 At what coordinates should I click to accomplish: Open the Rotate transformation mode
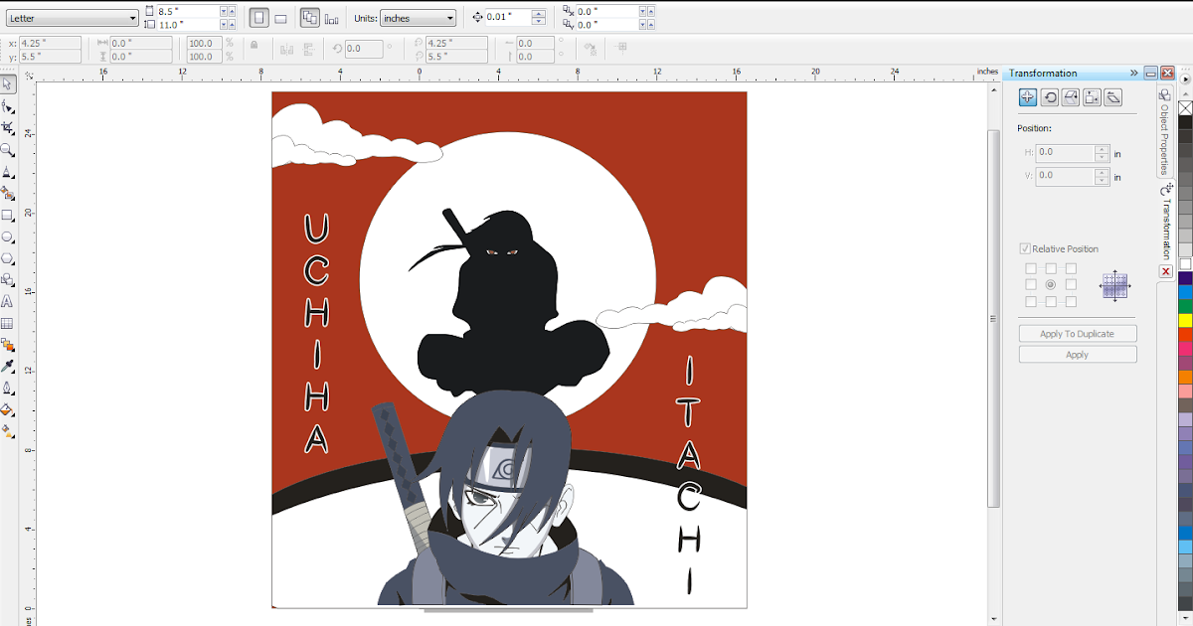click(1051, 96)
